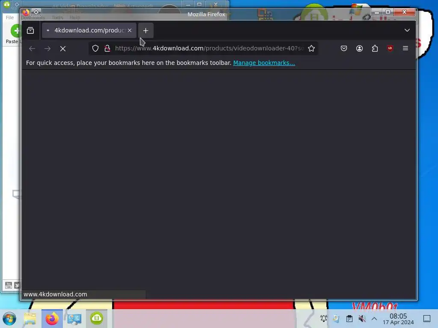This screenshot has height=328, width=438.
Task: Open file explorer from the taskbar
Action: [30, 319]
